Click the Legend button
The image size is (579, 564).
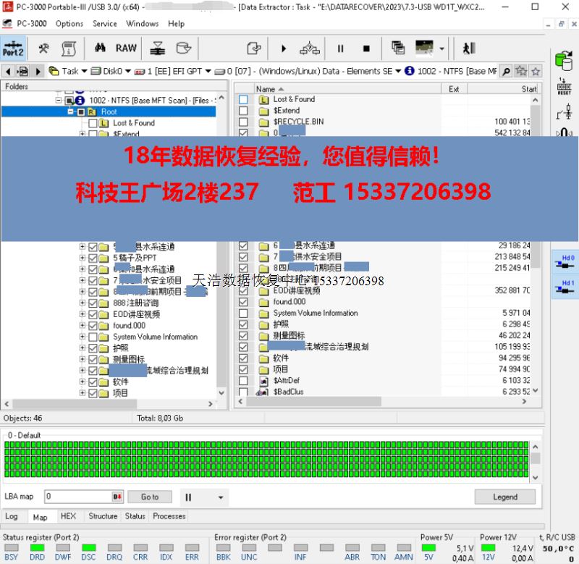(504, 497)
